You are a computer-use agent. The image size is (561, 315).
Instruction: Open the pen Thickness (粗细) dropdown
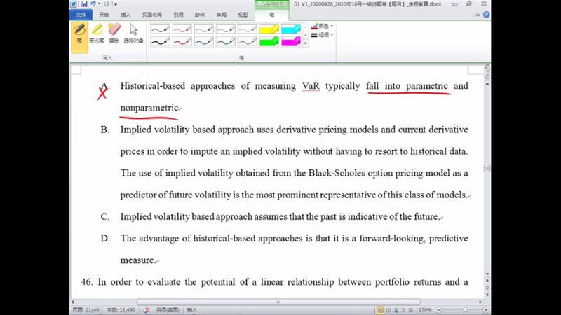point(322,35)
